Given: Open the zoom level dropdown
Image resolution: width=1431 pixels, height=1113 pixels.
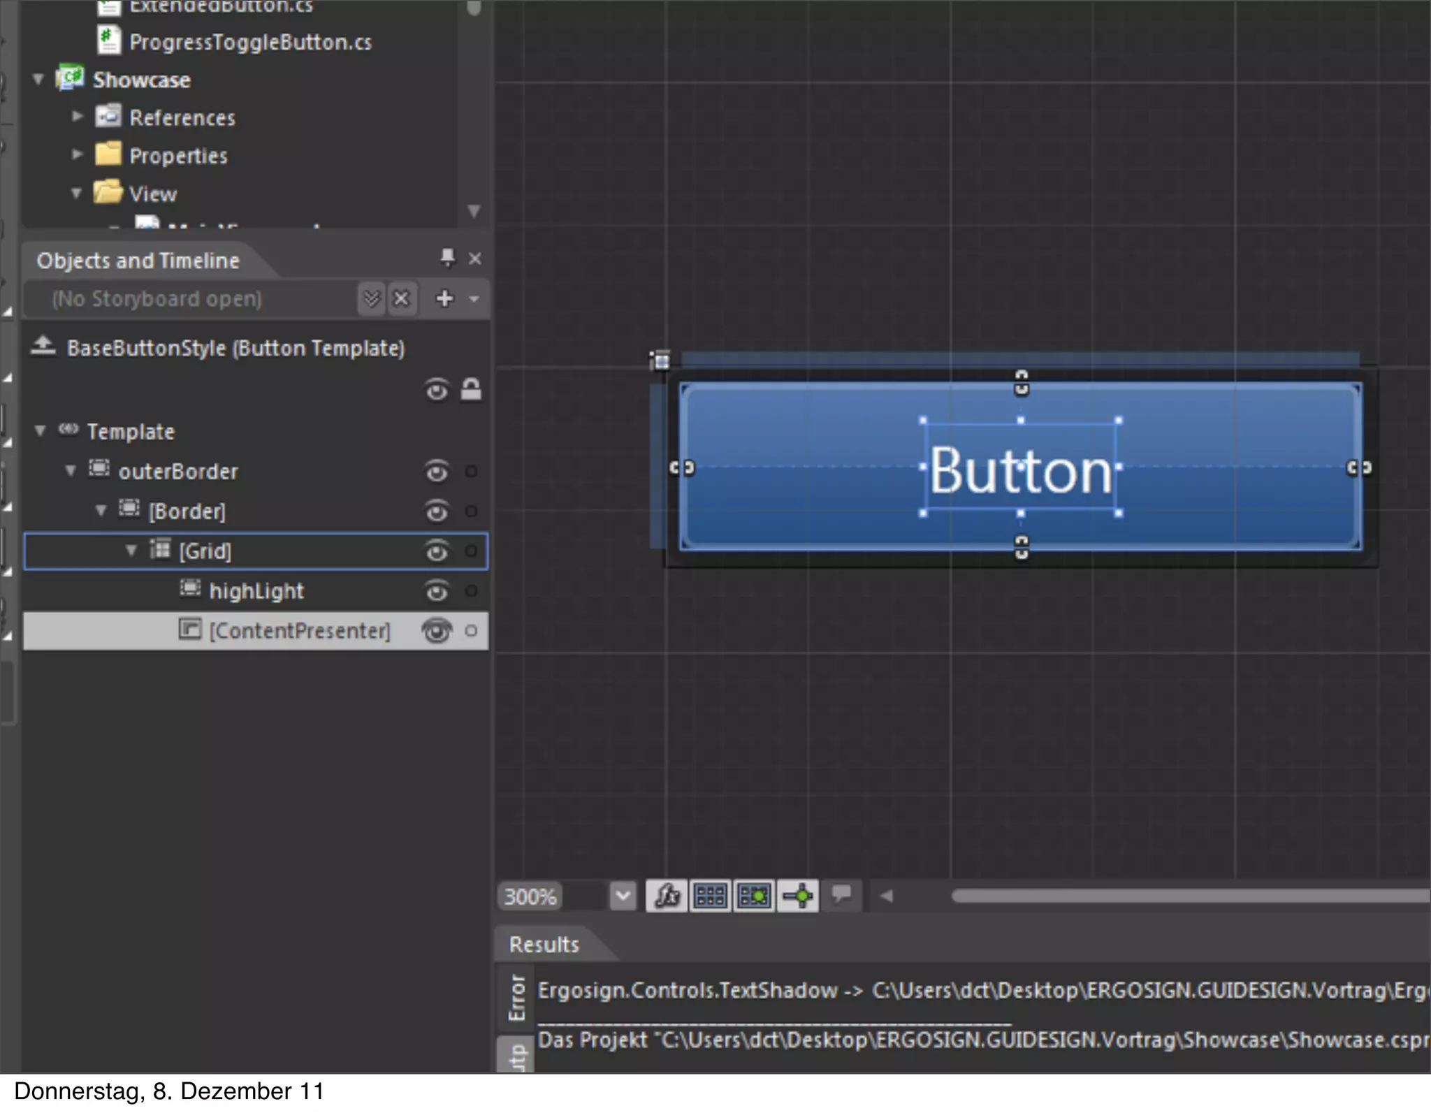Looking at the screenshot, I should tap(623, 896).
